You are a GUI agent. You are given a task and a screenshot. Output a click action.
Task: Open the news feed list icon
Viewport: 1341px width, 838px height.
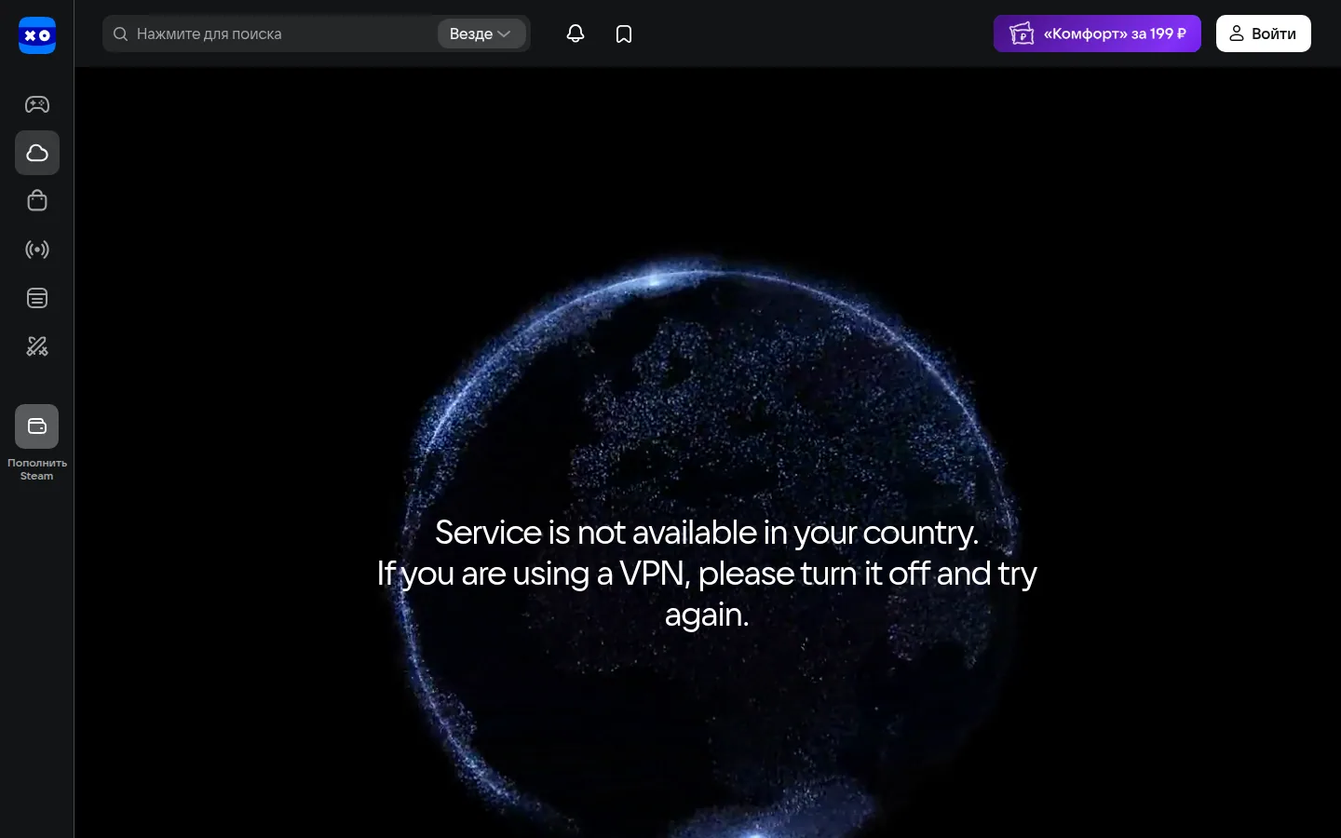pos(37,298)
